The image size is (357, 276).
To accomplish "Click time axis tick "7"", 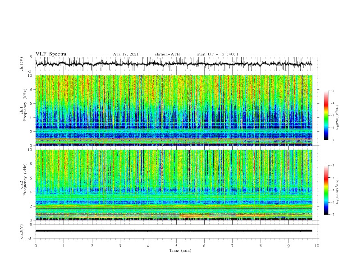I will tap(232, 246).
